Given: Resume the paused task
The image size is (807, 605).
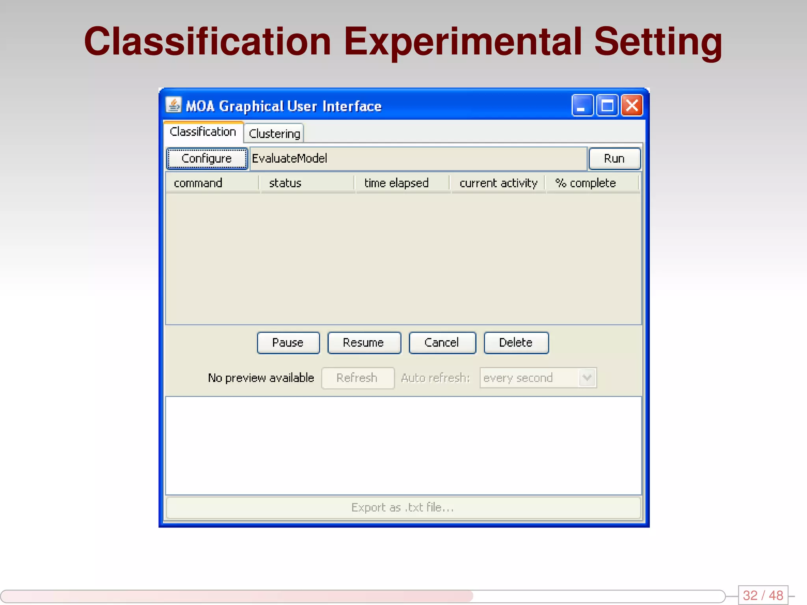Looking at the screenshot, I should coord(364,343).
